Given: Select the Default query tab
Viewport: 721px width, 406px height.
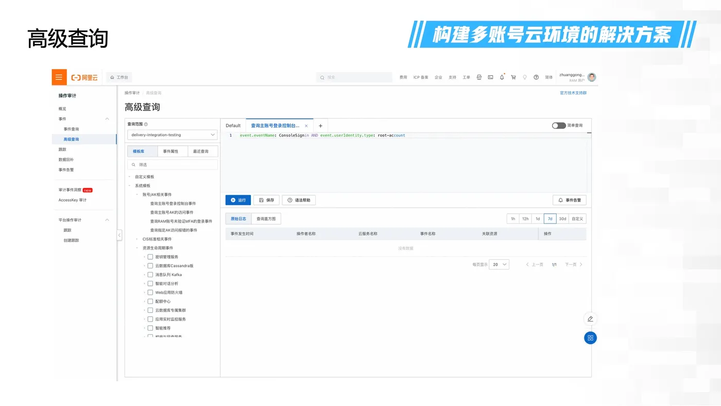Looking at the screenshot, I should pyautogui.click(x=233, y=126).
